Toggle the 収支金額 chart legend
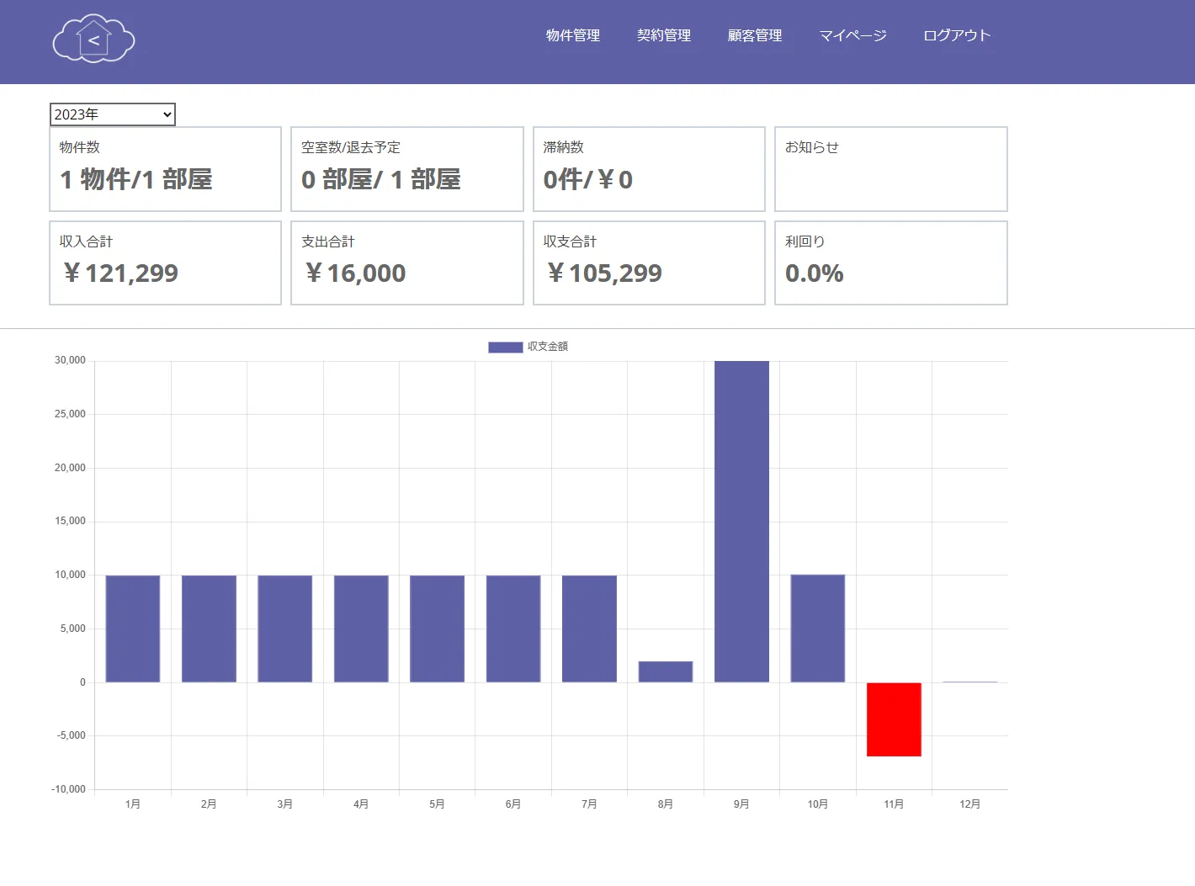Screen dimensions: 1195x886 [547, 346]
